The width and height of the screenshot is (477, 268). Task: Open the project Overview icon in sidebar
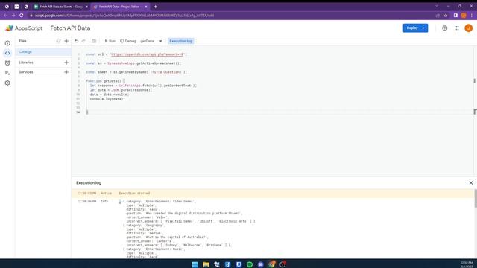pyautogui.click(x=7, y=43)
